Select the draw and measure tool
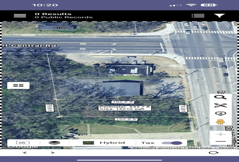 (x=220, y=105)
